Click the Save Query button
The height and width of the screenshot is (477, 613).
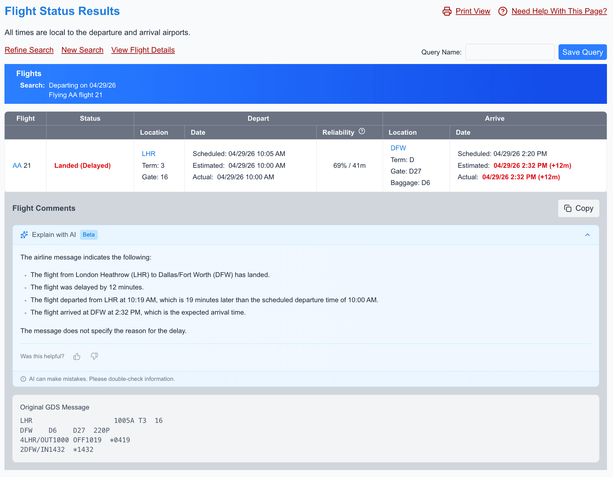(x=582, y=52)
